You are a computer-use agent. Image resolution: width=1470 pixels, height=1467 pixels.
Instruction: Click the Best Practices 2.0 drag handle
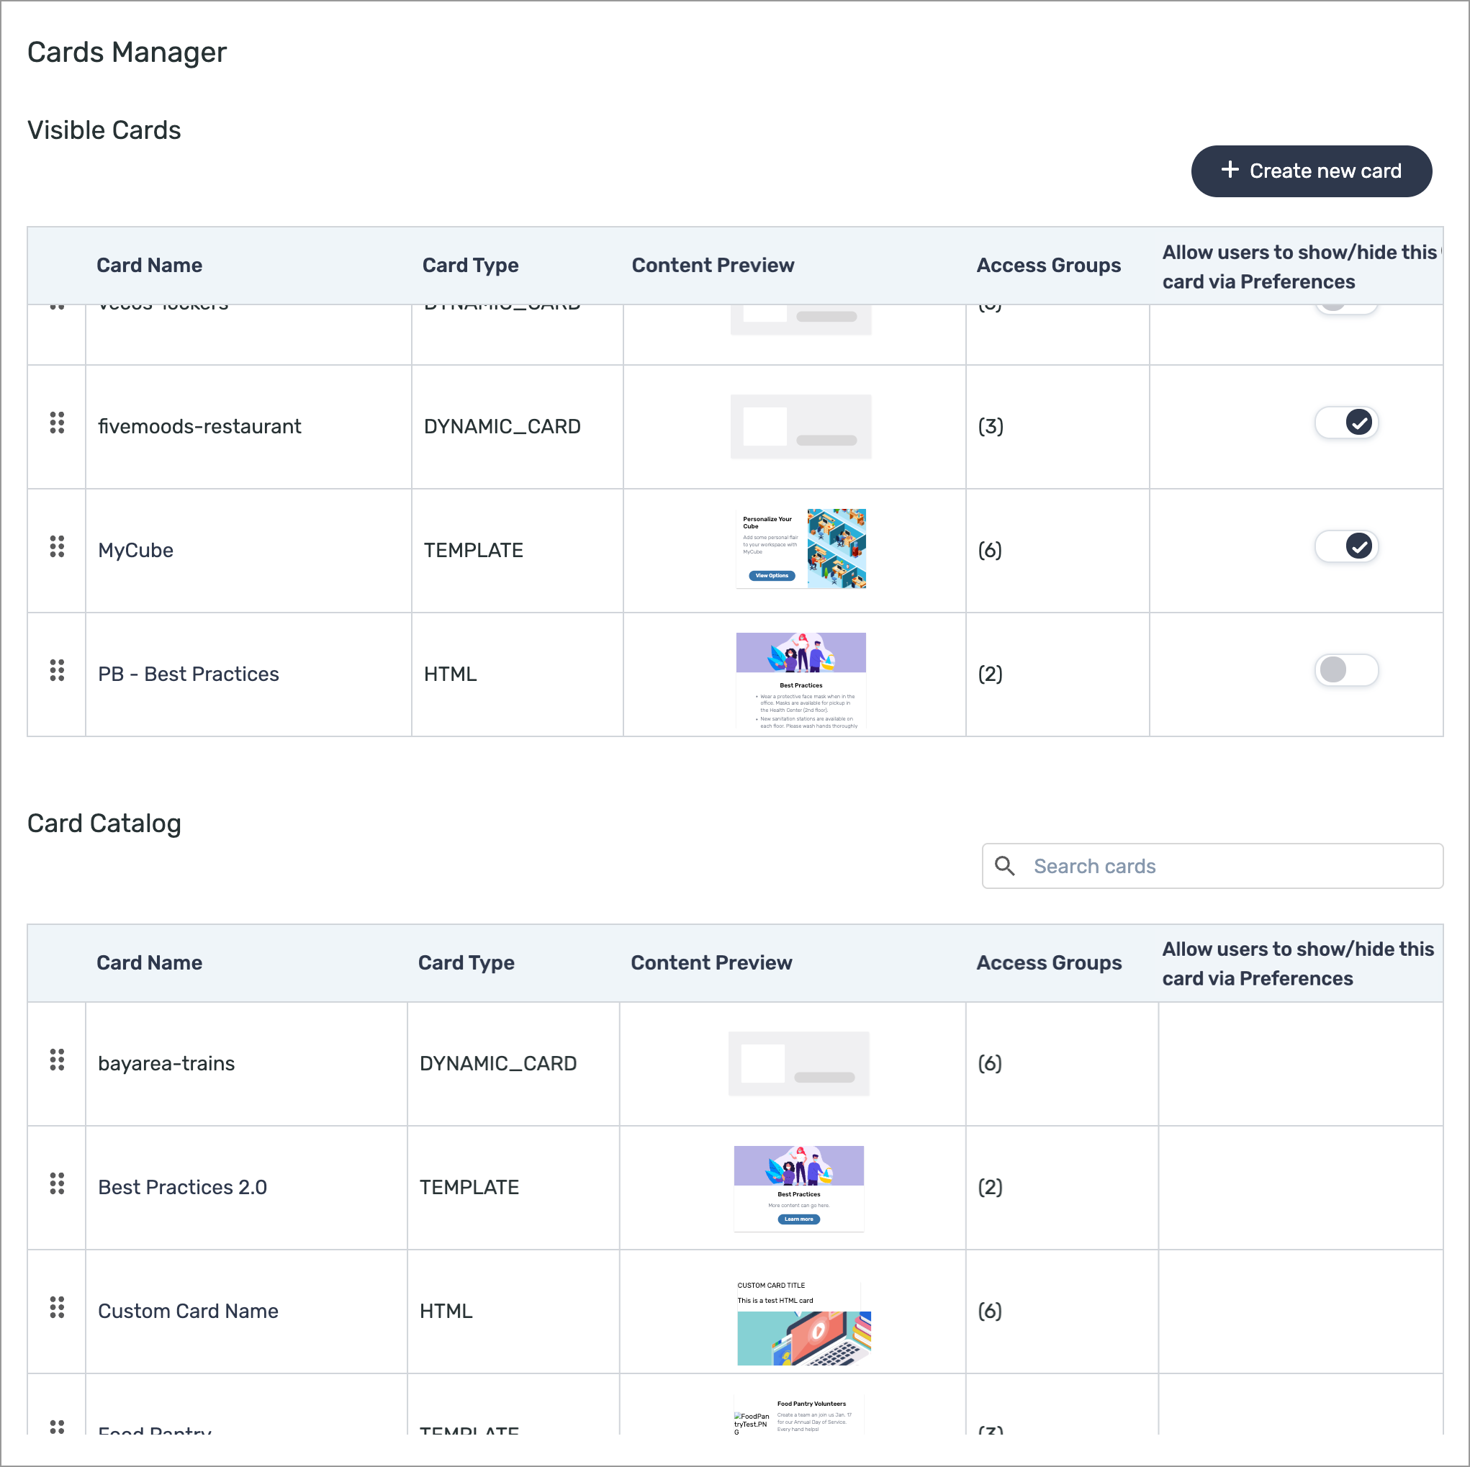[57, 1184]
